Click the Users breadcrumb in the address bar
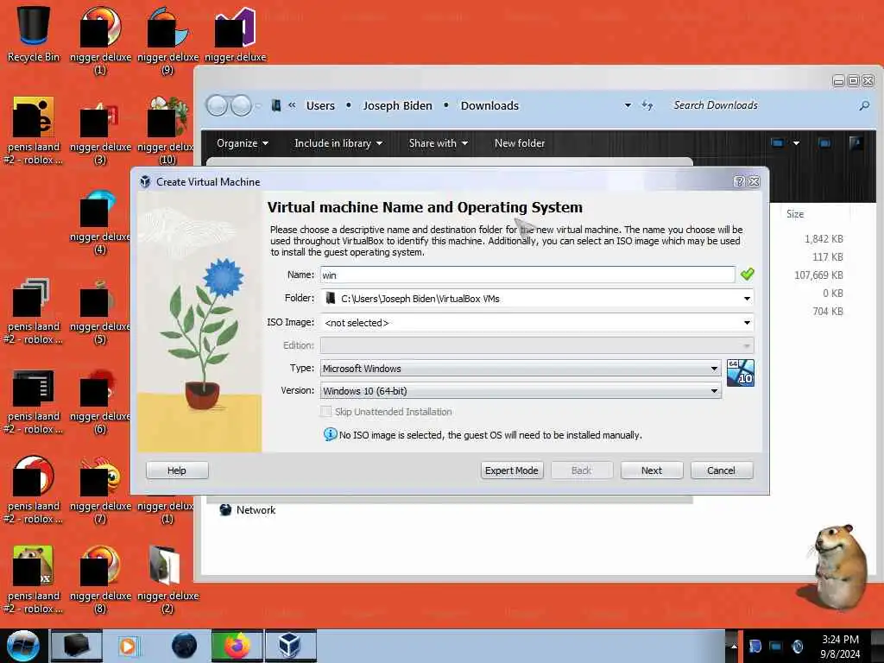 pyautogui.click(x=320, y=105)
